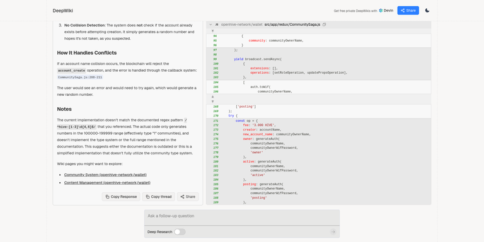This screenshot has width=484, height=242.
Task: Click 'yield broadcast.sendAsync(' code line
Action: pyautogui.click(x=258, y=59)
